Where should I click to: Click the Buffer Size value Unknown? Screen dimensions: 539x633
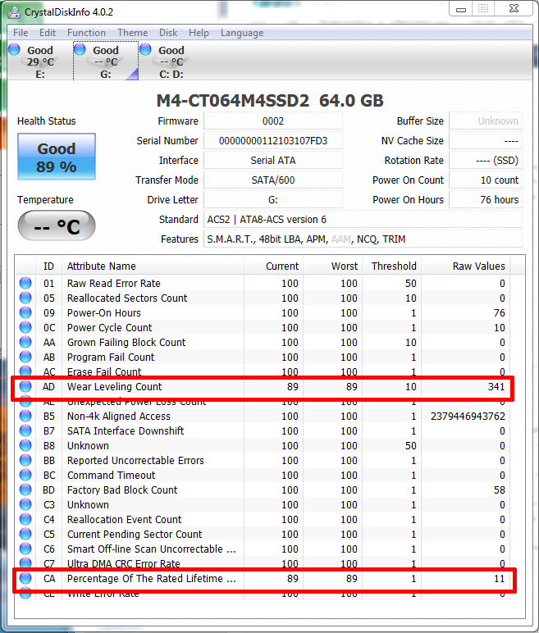click(486, 121)
